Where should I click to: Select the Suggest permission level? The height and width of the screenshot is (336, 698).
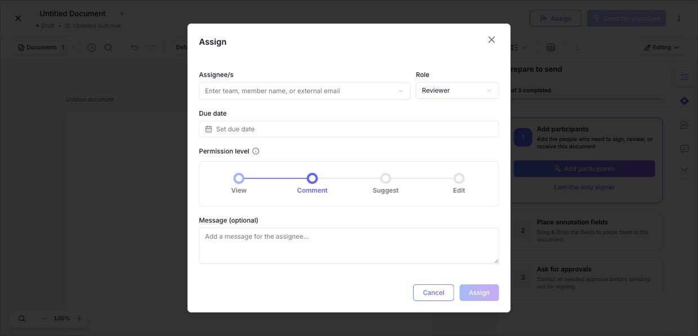coord(386,178)
